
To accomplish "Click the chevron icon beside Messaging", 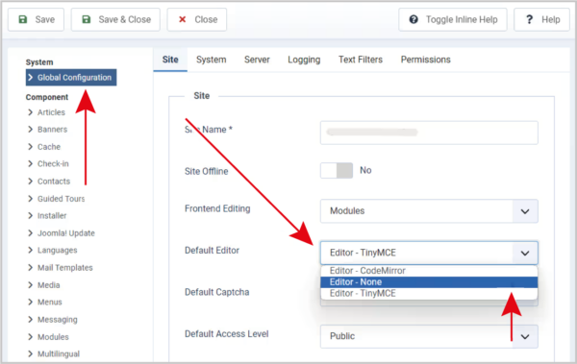I will coord(30,320).
